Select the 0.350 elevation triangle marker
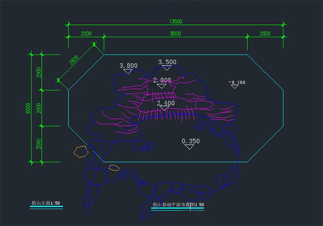Image resolution: width=323 pixels, height=226 pixels. pos(190,147)
